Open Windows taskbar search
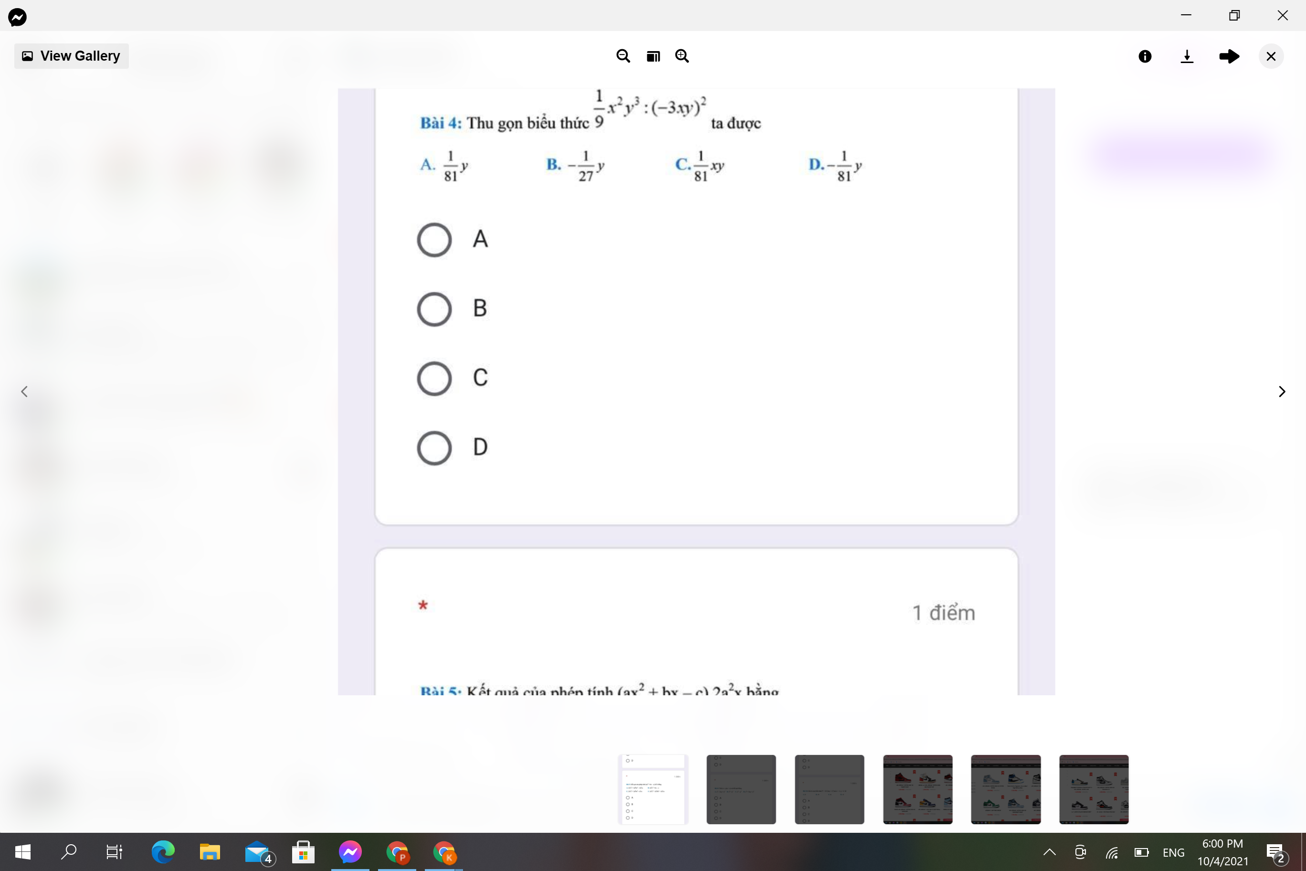1306x871 pixels. (68, 851)
